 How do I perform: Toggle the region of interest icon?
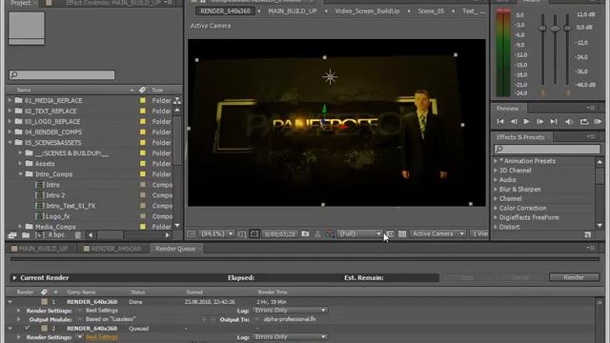click(390, 233)
